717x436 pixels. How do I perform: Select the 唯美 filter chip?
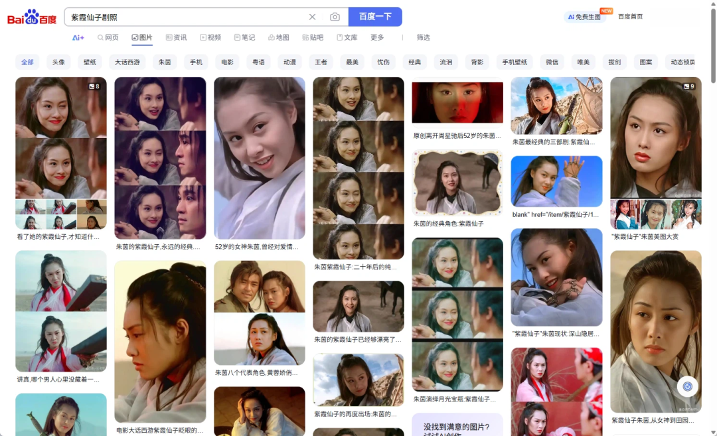point(583,62)
